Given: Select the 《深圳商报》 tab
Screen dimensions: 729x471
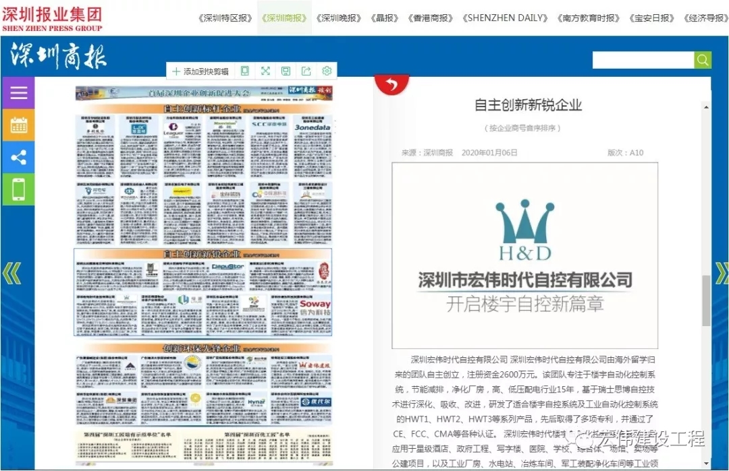Looking at the screenshot, I should (x=284, y=18).
